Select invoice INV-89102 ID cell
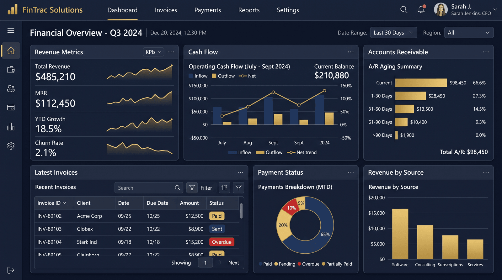 click(50, 216)
